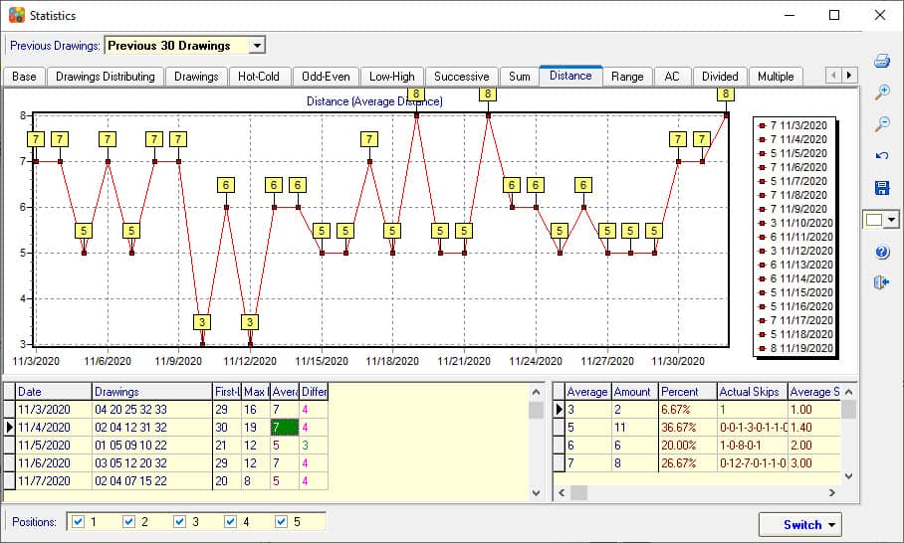Image resolution: width=904 pixels, height=543 pixels.
Task: Go to the Range tab
Action: 627,77
